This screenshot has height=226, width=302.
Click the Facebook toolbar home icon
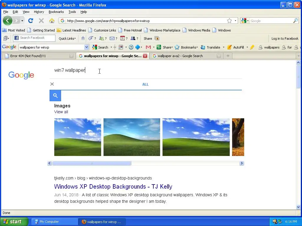coord(83,38)
